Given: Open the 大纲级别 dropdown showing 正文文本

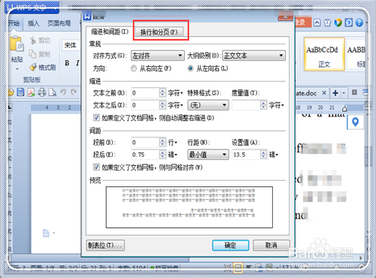Looking at the screenshot, I should (x=253, y=56).
